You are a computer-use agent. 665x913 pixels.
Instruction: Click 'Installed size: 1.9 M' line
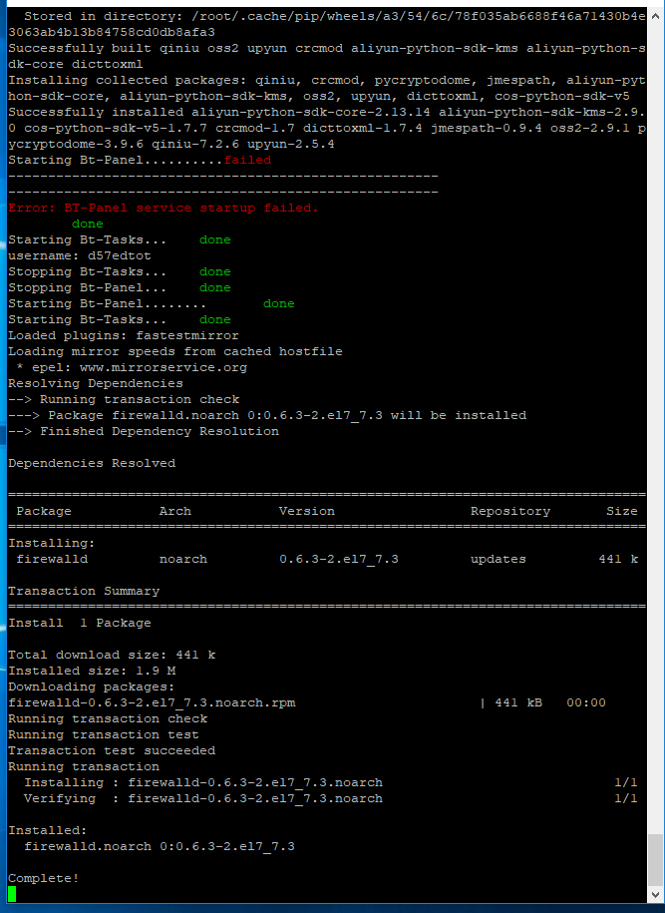pos(92,671)
